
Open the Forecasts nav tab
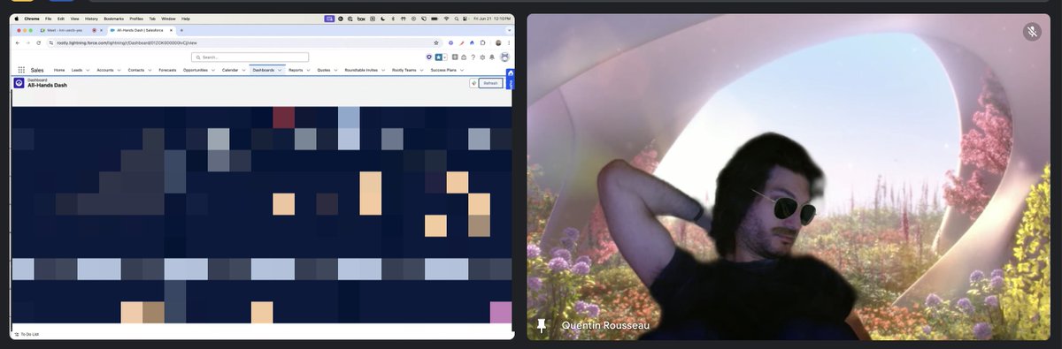click(167, 70)
